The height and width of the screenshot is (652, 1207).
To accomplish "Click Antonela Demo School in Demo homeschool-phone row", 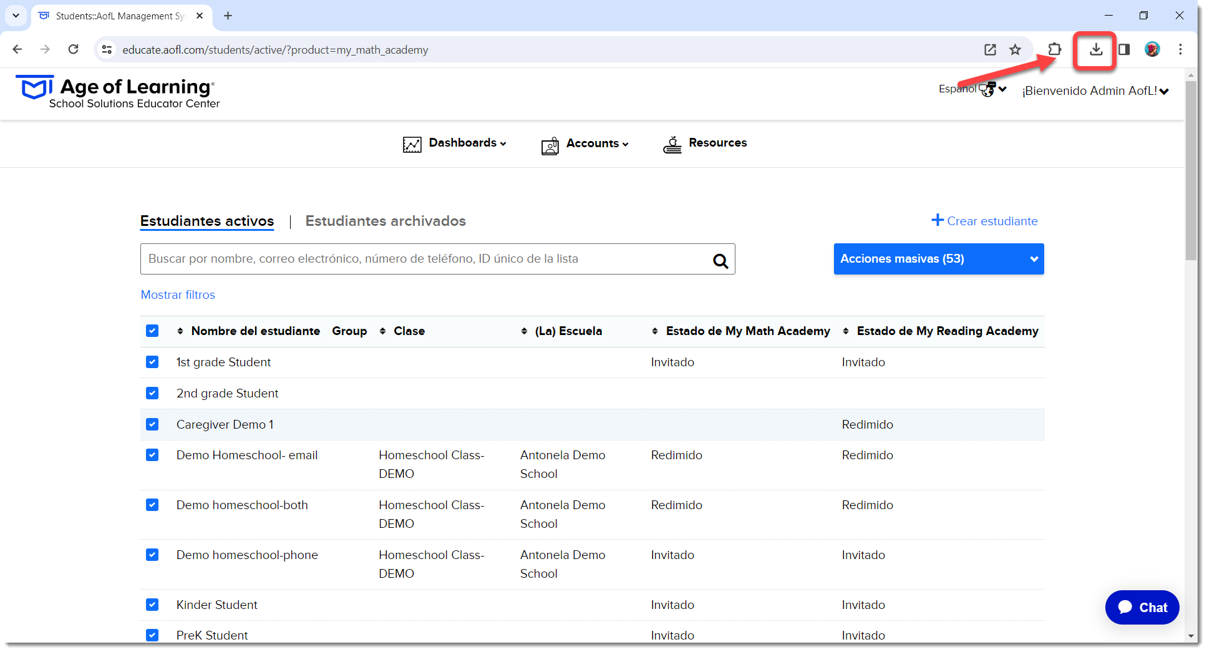I will (x=563, y=564).
